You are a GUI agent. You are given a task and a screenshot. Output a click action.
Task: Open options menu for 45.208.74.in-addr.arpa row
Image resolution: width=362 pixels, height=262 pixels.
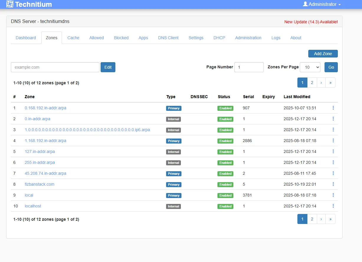333,173
